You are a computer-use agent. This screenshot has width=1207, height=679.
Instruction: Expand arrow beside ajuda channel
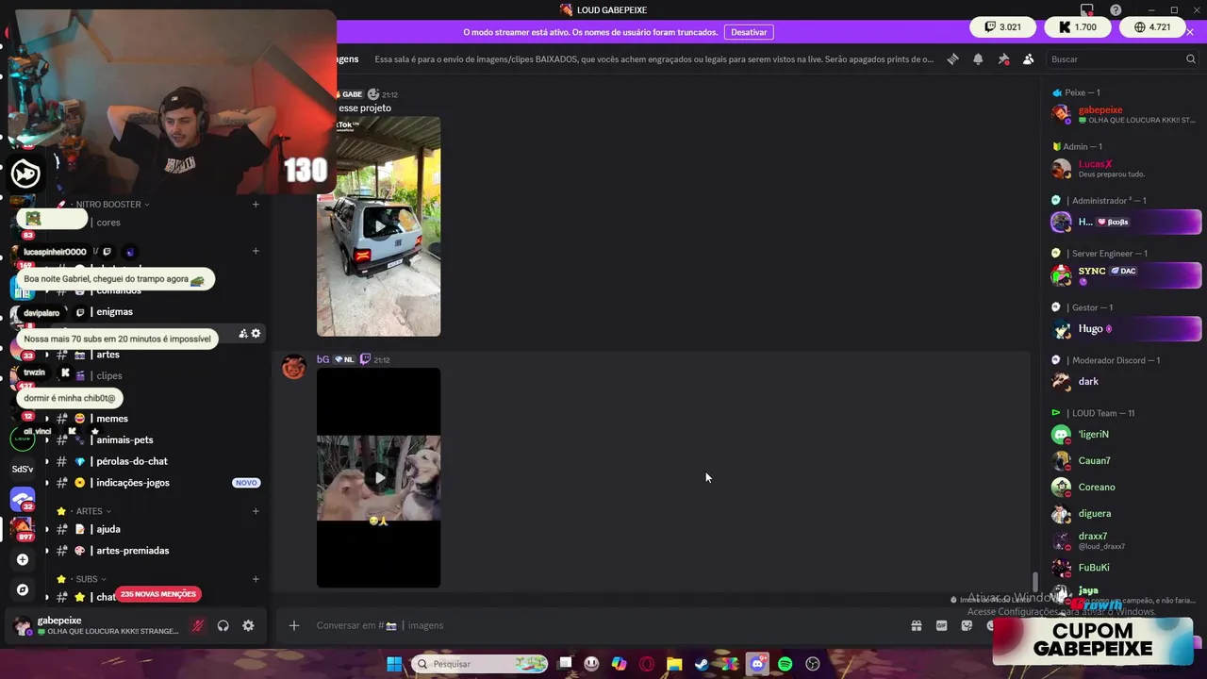click(47, 529)
